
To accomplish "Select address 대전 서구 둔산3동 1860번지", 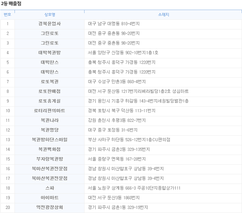I will pos(114,198).
